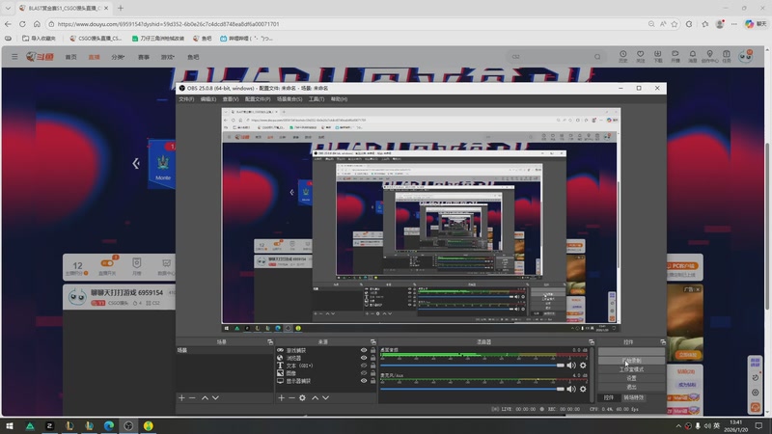772x434 pixels.
Task: Toggle visibility of 文本 (GDI+) source
Action: click(364, 366)
